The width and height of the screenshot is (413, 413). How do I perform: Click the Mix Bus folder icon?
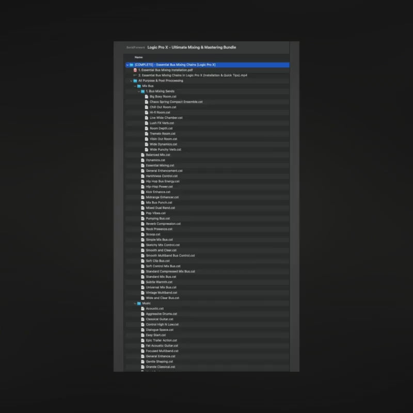tap(139, 86)
